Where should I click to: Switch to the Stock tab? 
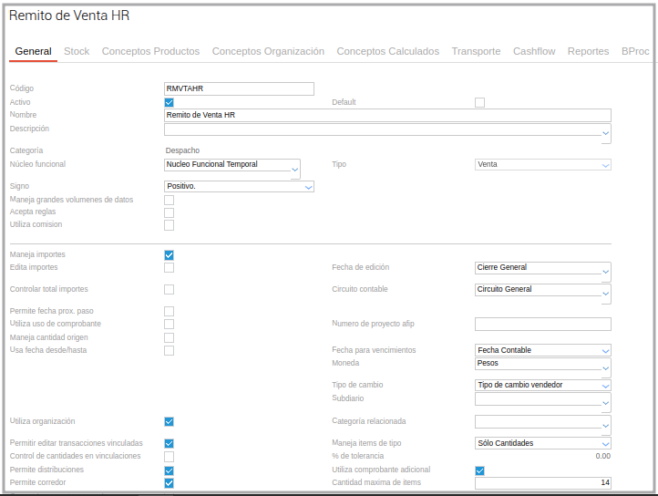77,52
